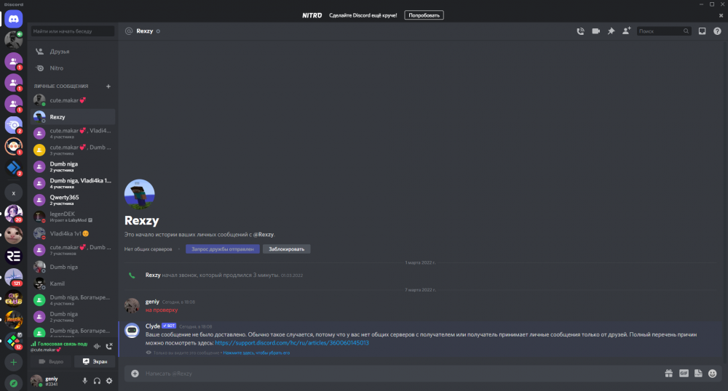The height and width of the screenshot is (391, 728).
Task: Dismiss the Nitro banner with X
Action: pos(721,15)
